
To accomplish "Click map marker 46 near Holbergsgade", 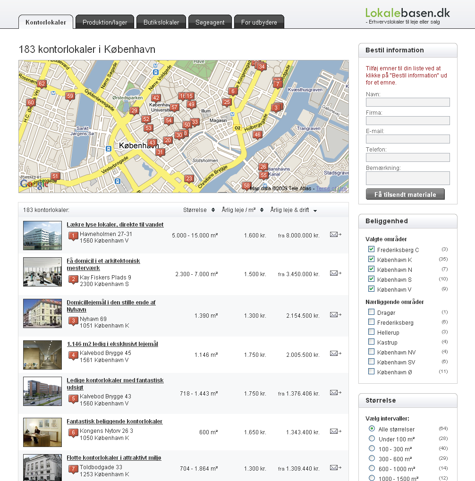I will click(257, 135).
